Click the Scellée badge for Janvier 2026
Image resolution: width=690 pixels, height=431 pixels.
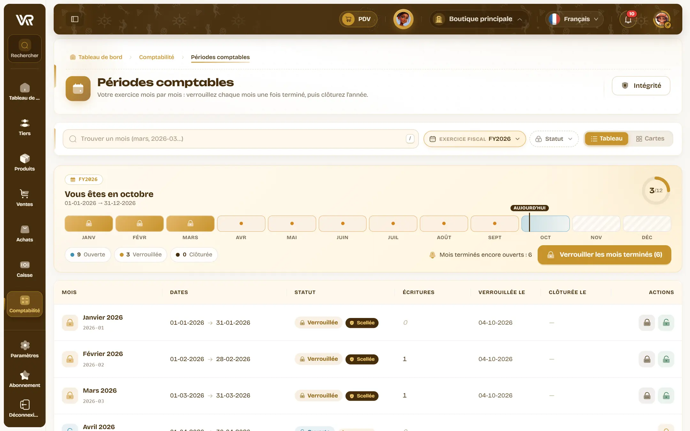click(x=362, y=323)
